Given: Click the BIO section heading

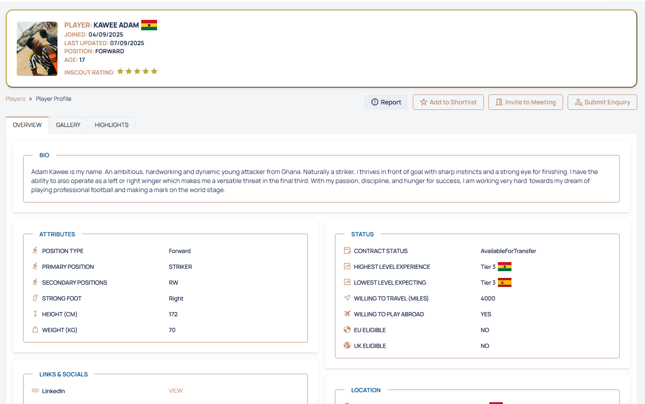Looking at the screenshot, I should [44, 155].
